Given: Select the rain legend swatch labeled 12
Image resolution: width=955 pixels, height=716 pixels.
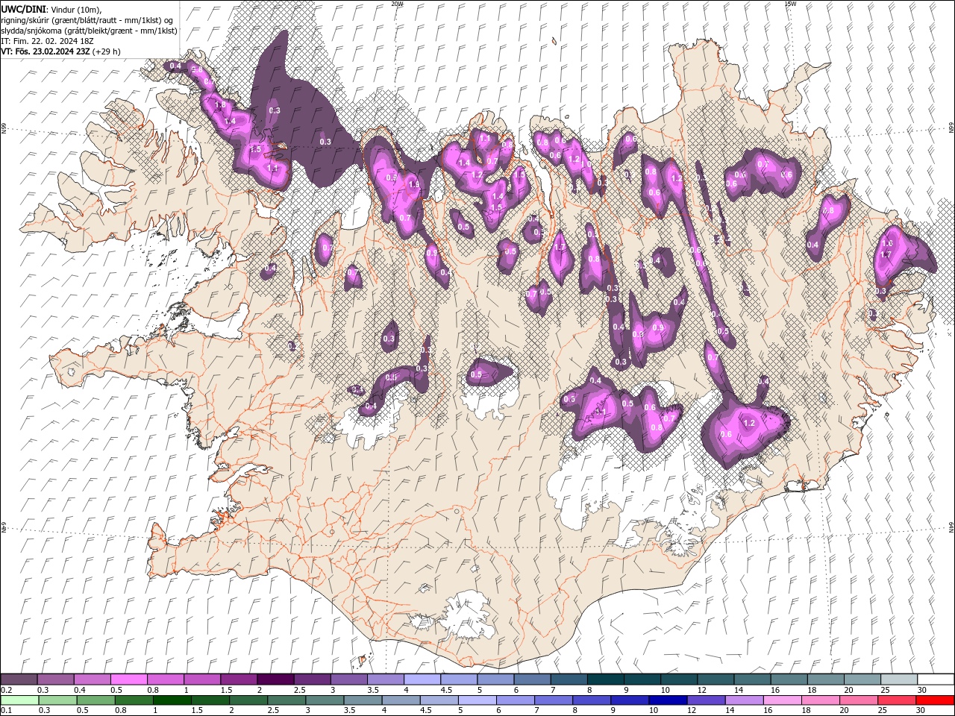Looking at the screenshot, I should tap(707, 700).
